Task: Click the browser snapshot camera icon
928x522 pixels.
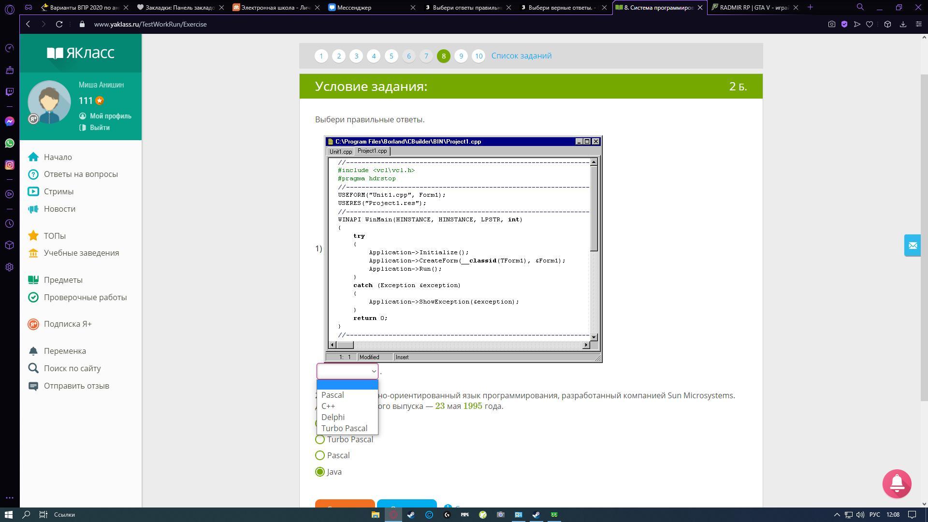Action: [x=831, y=24]
